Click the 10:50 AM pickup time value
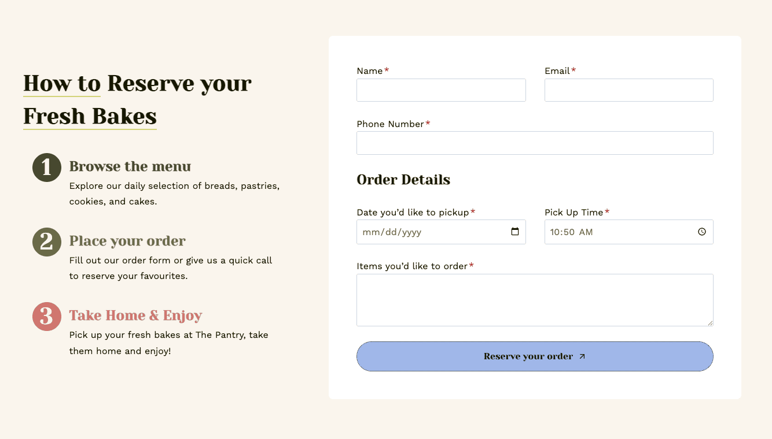This screenshot has width=772, height=439. [571, 232]
